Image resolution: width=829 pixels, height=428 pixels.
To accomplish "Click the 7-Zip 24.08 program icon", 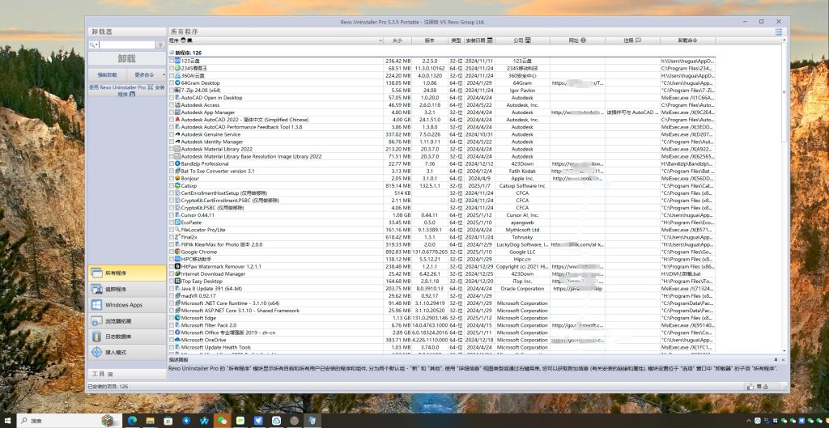I will pos(177,91).
